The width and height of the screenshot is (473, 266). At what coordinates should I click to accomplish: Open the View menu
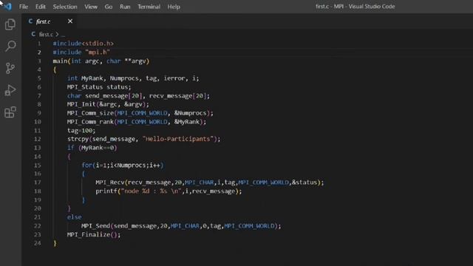click(91, 7)
